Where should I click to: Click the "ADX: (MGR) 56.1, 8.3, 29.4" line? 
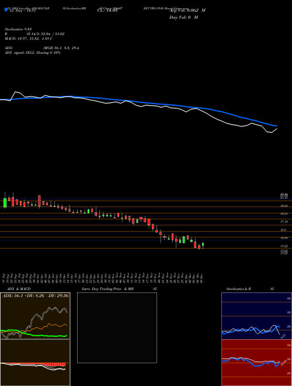[42, 48]
